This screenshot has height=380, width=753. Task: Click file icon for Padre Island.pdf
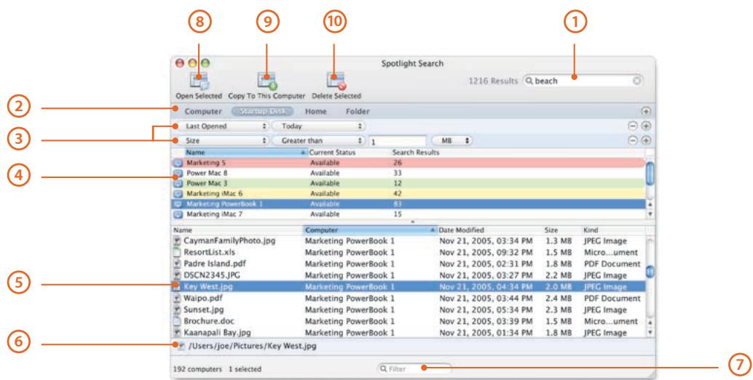pyautogui.click(x=177, y=264)
